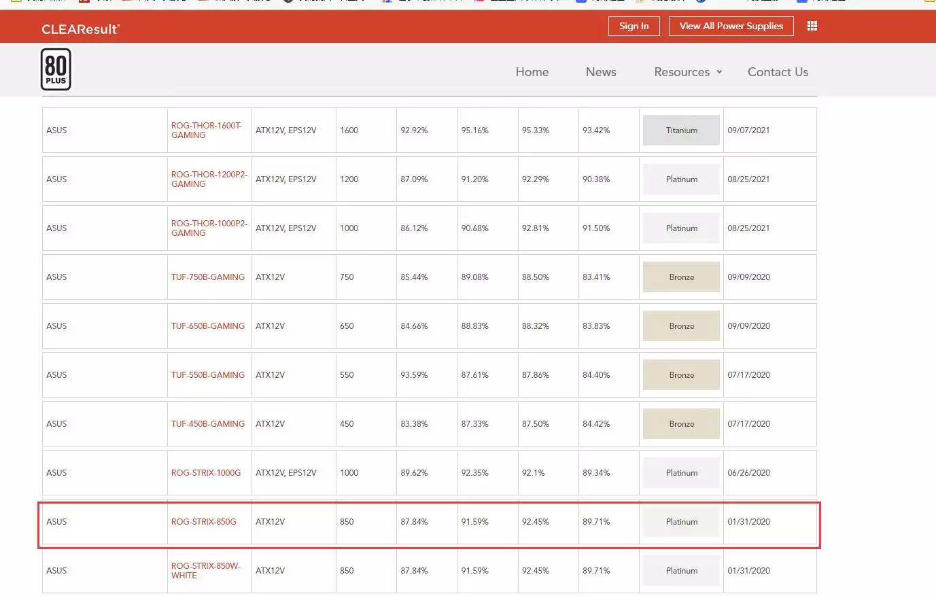
Task: Click the Titanium badge for ROG-THOR-1600T
Action: [681, 130]
